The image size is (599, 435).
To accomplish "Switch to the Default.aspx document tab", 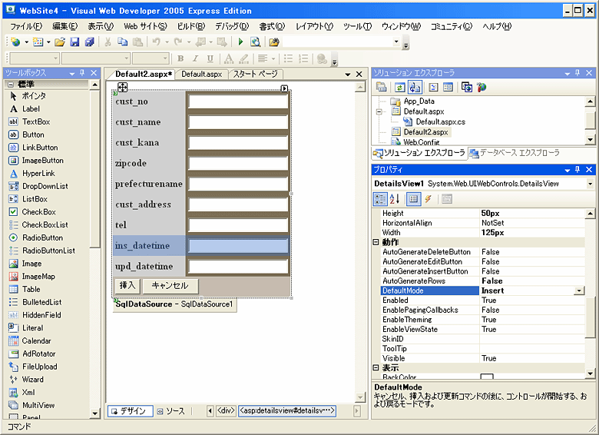I will click(202, 74).
